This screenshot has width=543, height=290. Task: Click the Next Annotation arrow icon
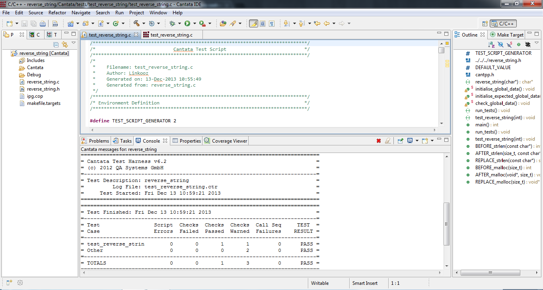tap(287, 23)
